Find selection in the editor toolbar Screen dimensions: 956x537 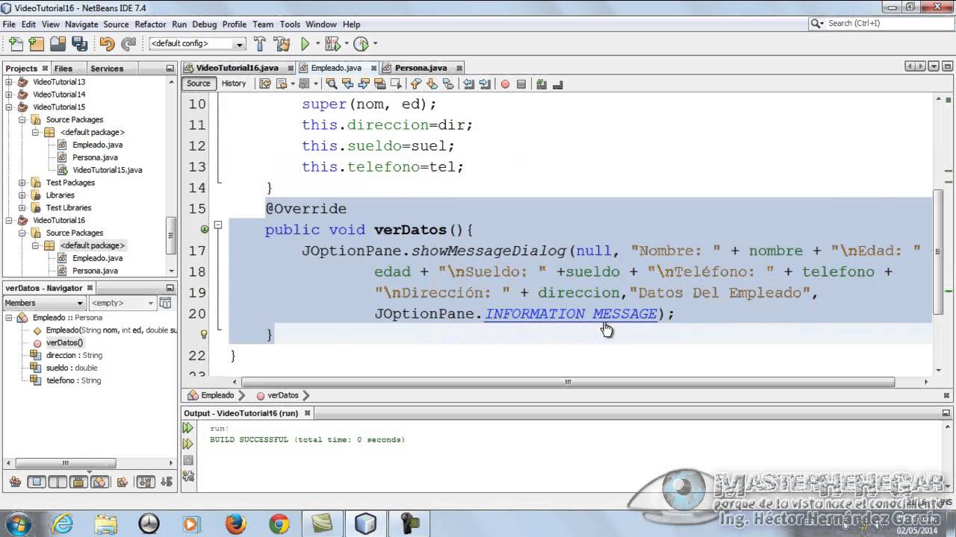[x=331, y=84]
